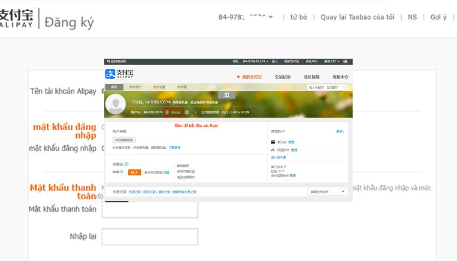Image resolution: width=457 pixels, height=261 pixels.
Task: Click 'Quay lại Taobao của tôi' link
Action: click(358, 17)
